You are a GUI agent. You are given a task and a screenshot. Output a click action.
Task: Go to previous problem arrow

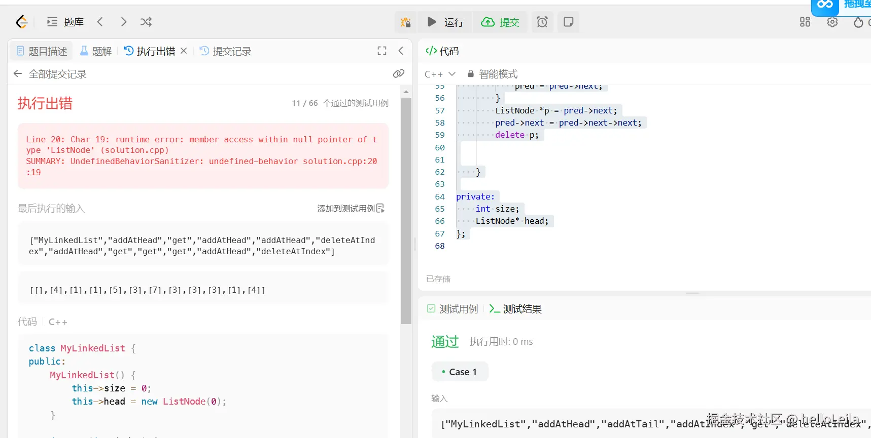[100, 22]
